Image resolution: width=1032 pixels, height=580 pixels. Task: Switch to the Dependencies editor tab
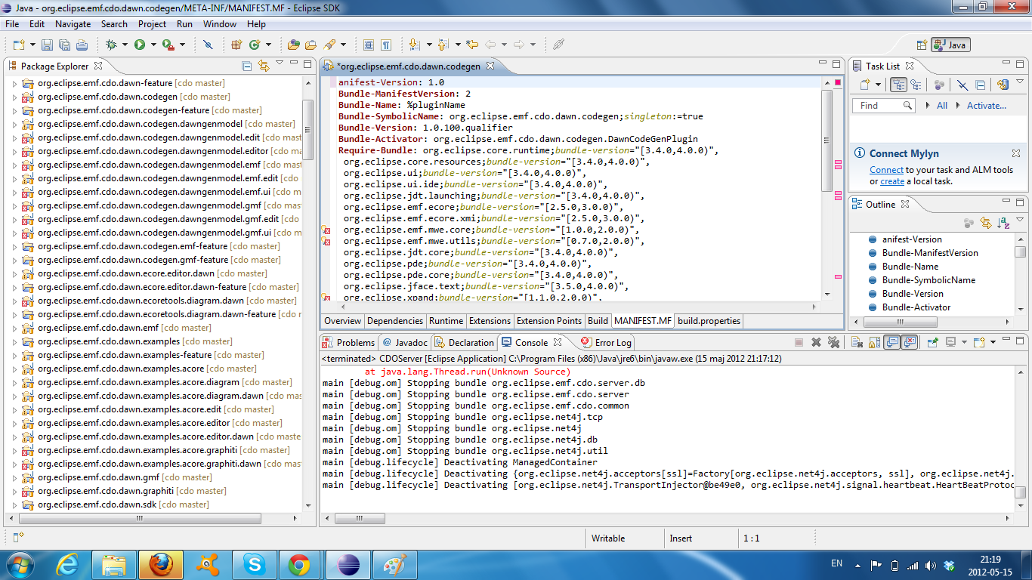[394, 321]
